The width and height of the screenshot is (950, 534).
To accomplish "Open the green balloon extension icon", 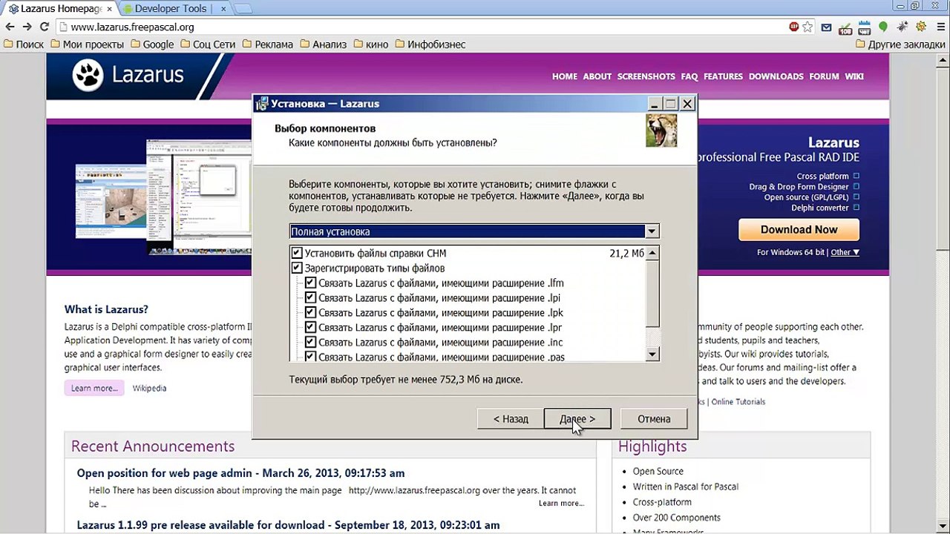I will coord(882,27).
